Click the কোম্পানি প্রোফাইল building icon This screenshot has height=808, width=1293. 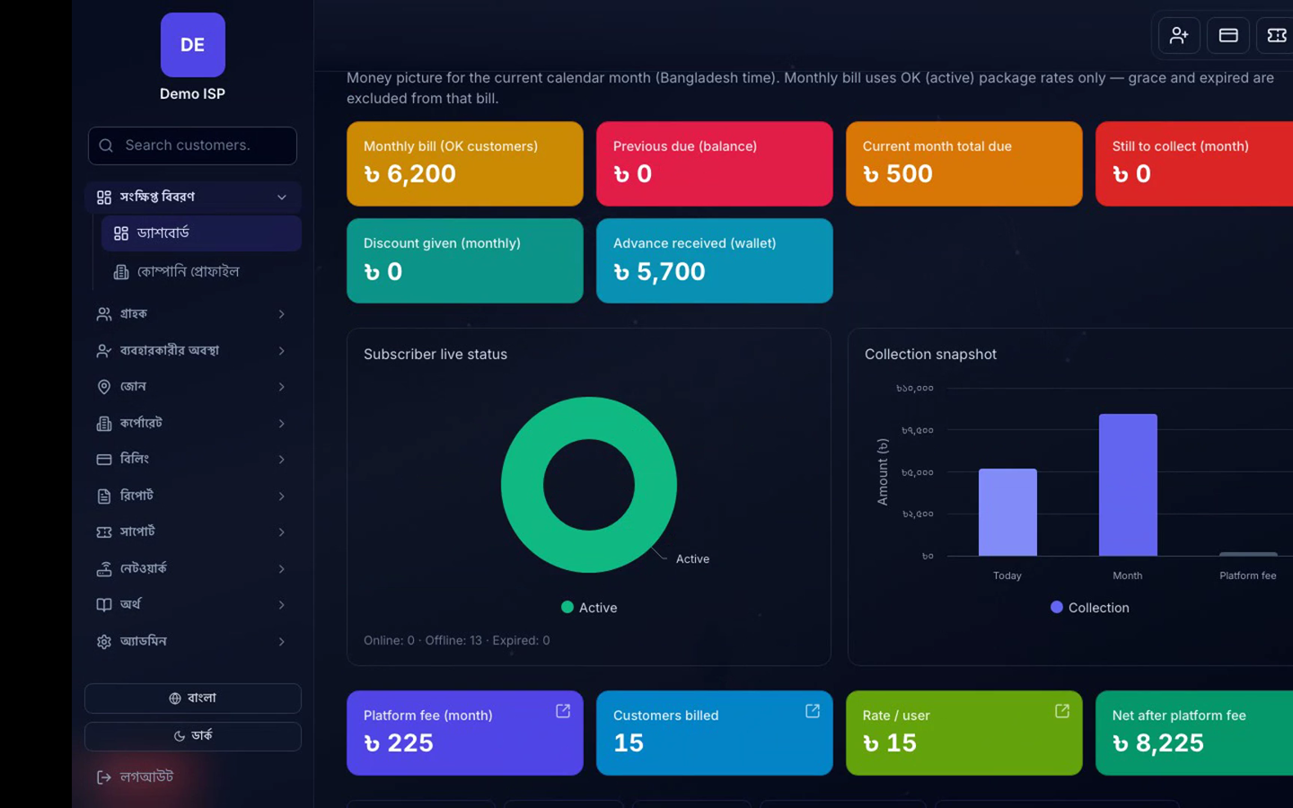pos(121,272)
